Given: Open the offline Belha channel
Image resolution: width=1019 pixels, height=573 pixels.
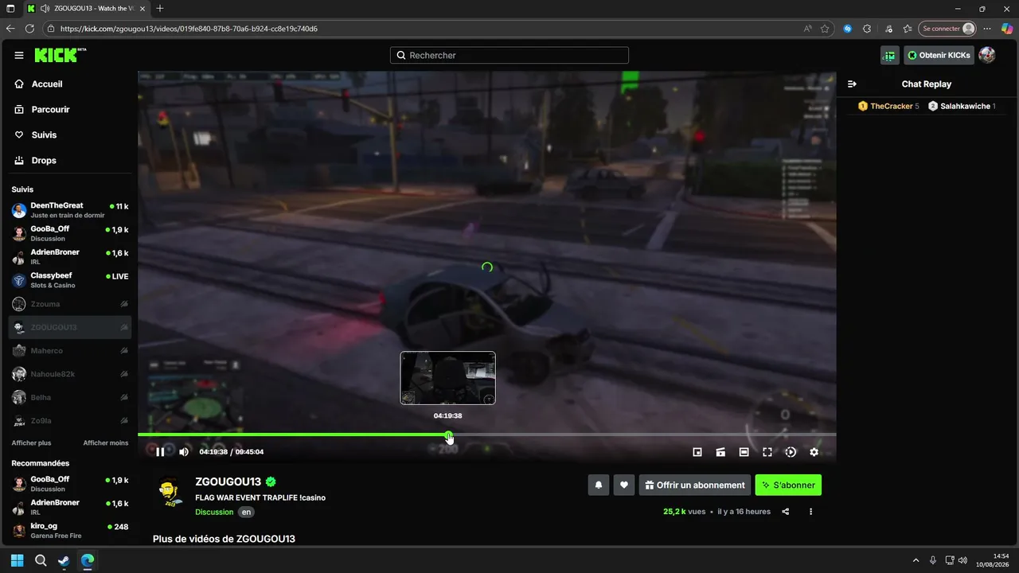Looking at the screenshot, I should click(70, 397).
